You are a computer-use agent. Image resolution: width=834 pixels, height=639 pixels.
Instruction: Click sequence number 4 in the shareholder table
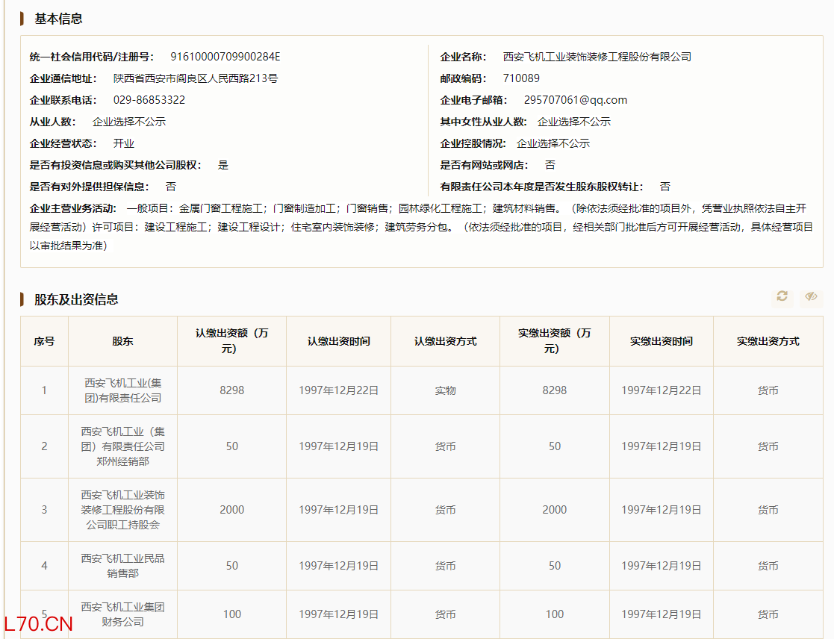tap(44, 566)
